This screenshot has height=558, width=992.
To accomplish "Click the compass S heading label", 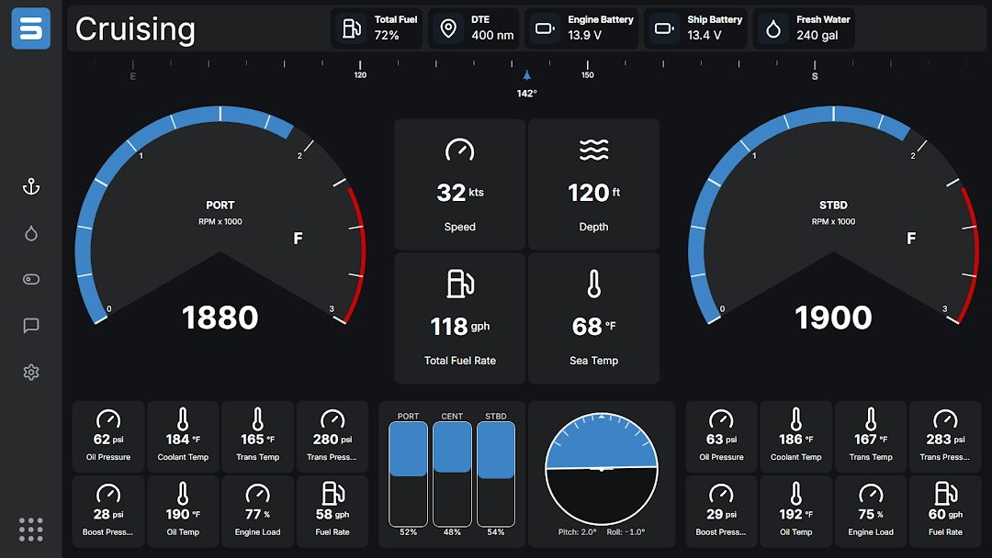I will (x=815, y=76).
